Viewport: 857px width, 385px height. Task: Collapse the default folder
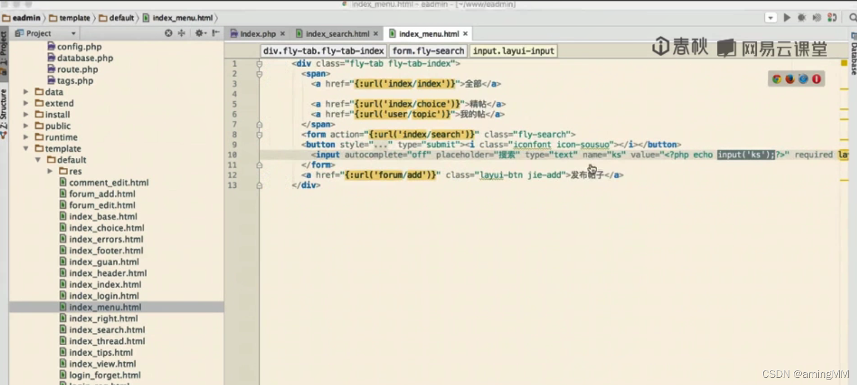[38, 160]
